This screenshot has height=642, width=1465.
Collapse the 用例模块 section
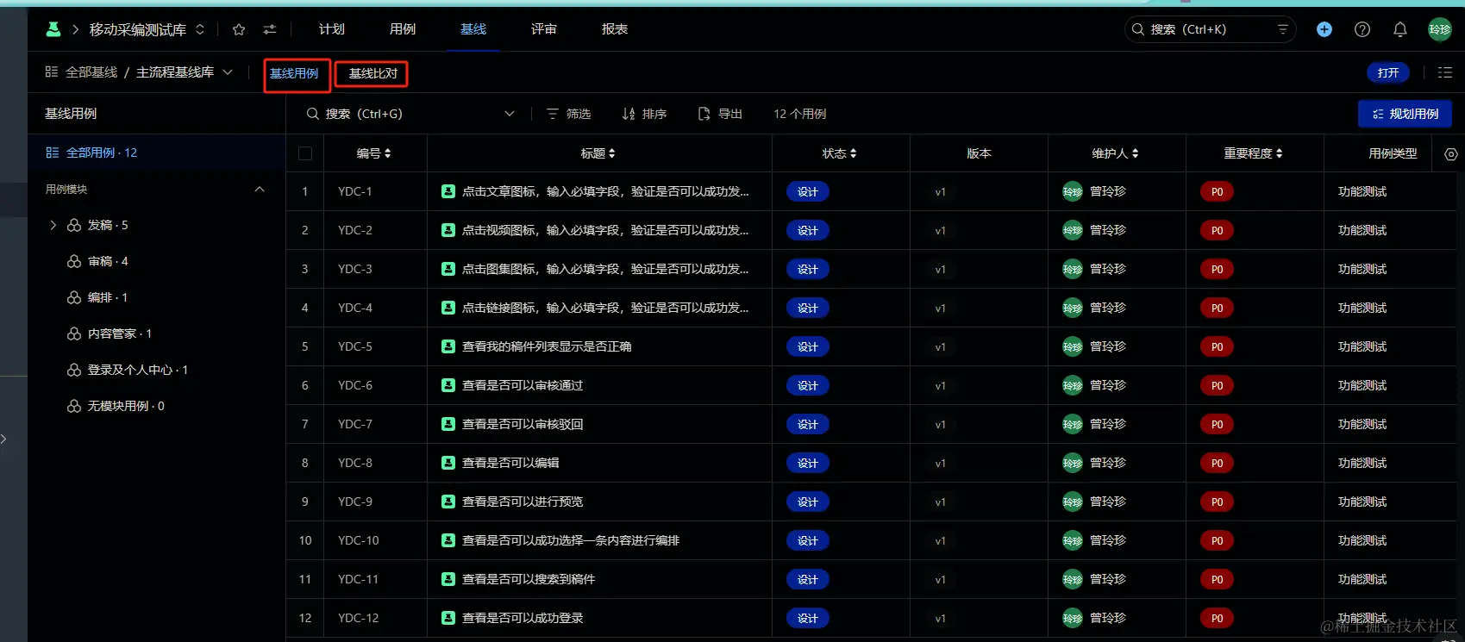pyautogui.click(x=260, y=189)
